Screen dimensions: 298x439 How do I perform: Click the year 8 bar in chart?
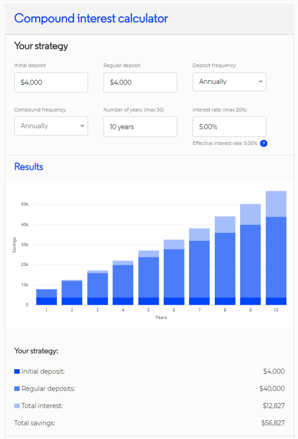[225, 261]
